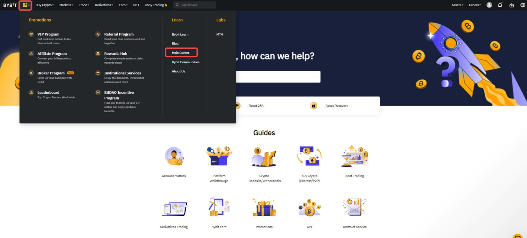Select the Spot Trading guide icon
This screenshot has height=238, width=527.
point(354,157)
